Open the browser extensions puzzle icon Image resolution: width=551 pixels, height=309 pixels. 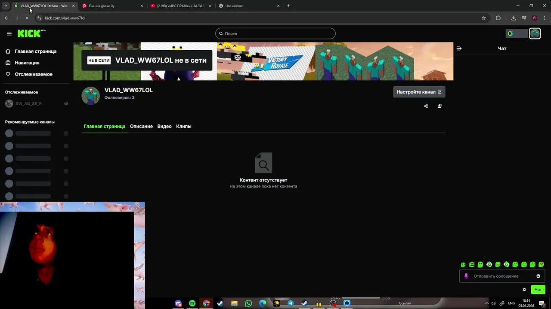(498, 18)
